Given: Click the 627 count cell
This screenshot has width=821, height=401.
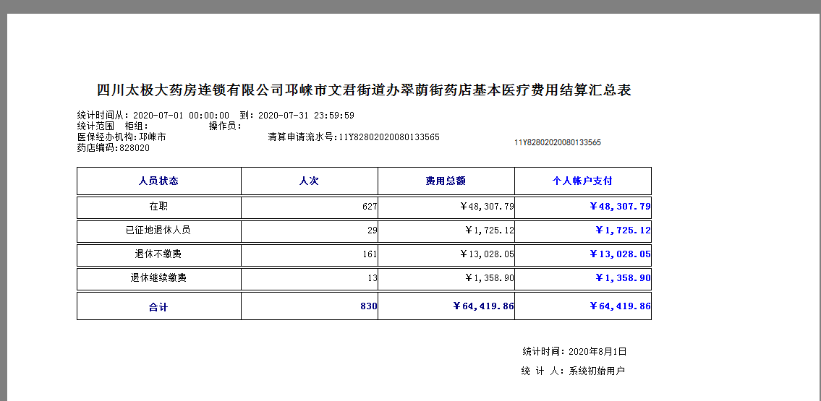Looking at the screenshot, I should (x=310, y=207).
